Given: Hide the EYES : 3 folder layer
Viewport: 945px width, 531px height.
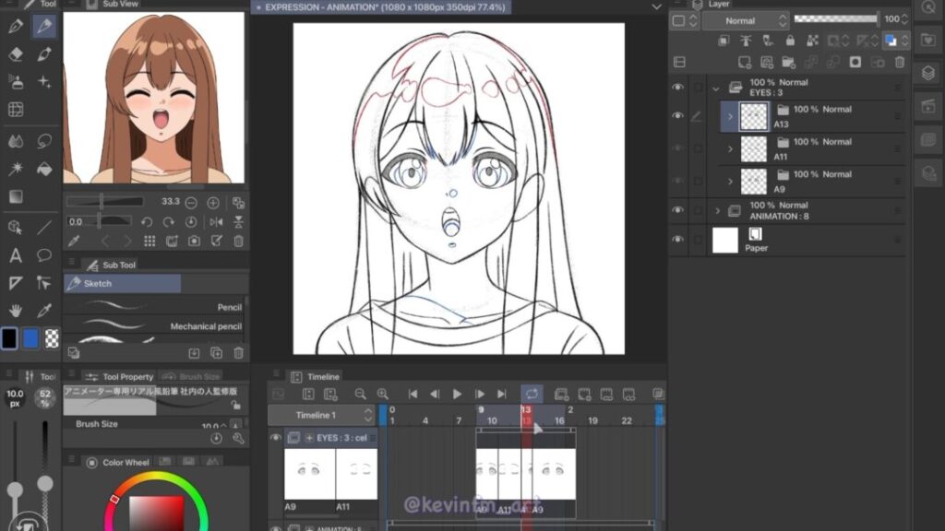Looking at the screenshot, I should [678, 88].
